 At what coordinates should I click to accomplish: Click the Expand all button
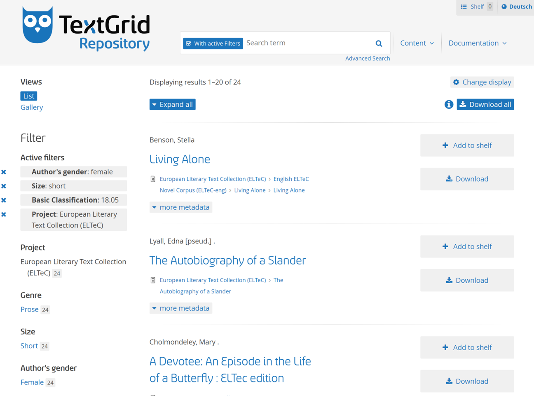pos(172,104)
